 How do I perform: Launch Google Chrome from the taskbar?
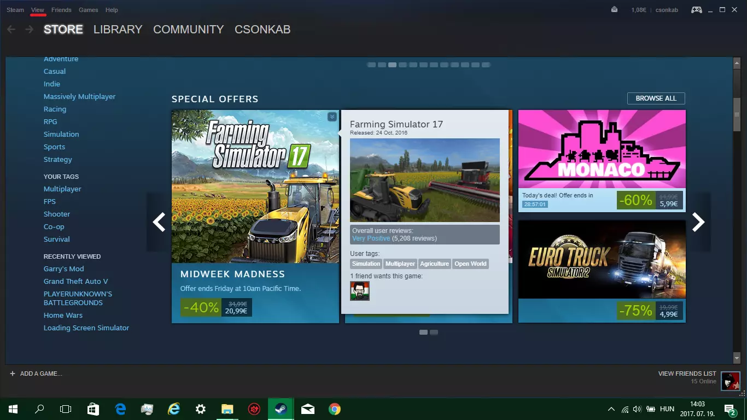tap(335, 409)
